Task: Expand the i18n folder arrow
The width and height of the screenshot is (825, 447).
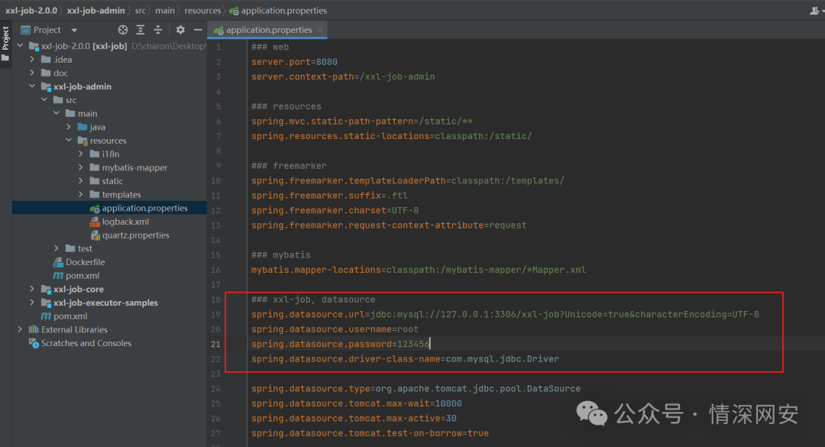Action: 80,154
